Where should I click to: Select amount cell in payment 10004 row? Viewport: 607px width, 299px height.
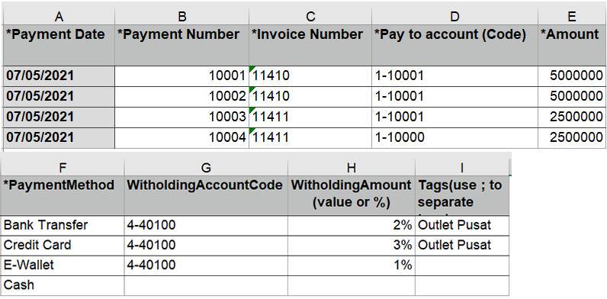pyautogui.click(x=572, y=137)
